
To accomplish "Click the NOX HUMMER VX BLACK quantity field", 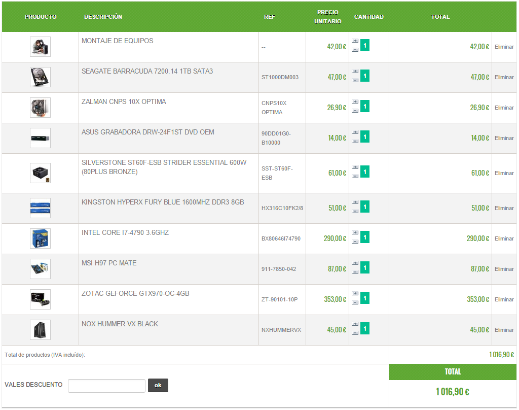I will click(365, 329).
